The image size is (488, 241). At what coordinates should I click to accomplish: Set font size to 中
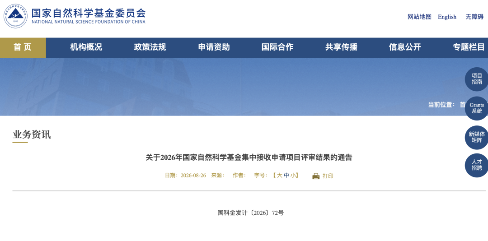286,176
